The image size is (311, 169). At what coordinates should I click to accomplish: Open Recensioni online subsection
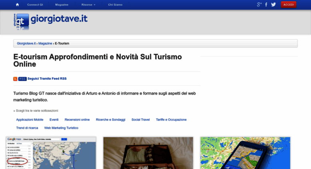[x=77, y=119]
